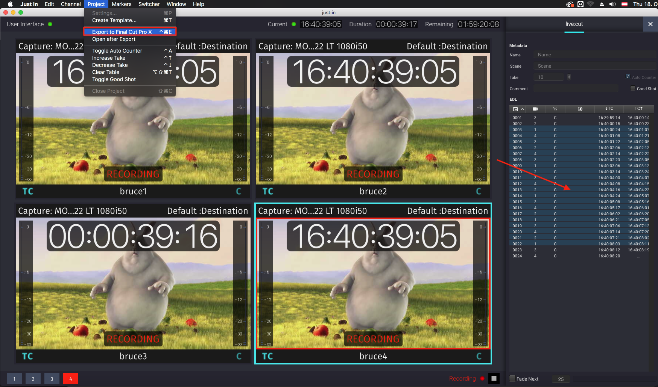Click the C indicator next to bruce4
Image resolution: width=658 pixels, height=387 pixels.
click(479, 356)
